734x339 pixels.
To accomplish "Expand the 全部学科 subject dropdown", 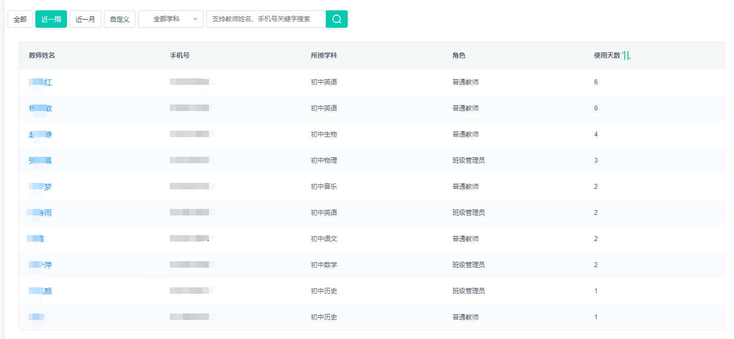I will point(171,19).
